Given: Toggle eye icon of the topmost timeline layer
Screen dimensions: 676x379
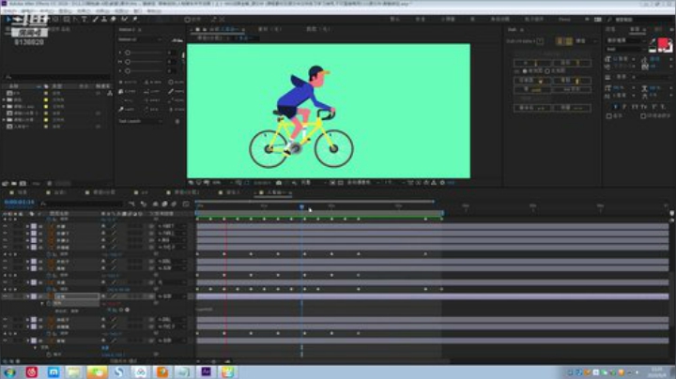Looking at the screenshot, I should pos(6,226).
